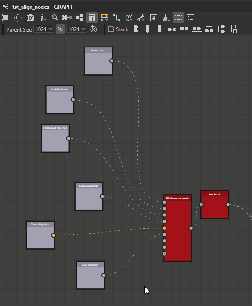Viewport: 252px width, 306px height.
Task: Click the snap magnet icon
Action: point(234,29)
